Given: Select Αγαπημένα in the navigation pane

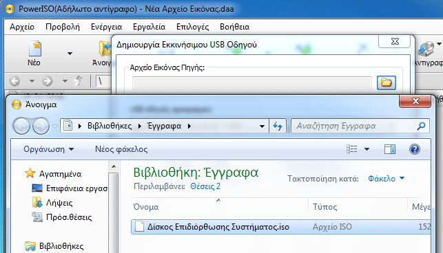Looking at the screenshot, I should [60, 174].
